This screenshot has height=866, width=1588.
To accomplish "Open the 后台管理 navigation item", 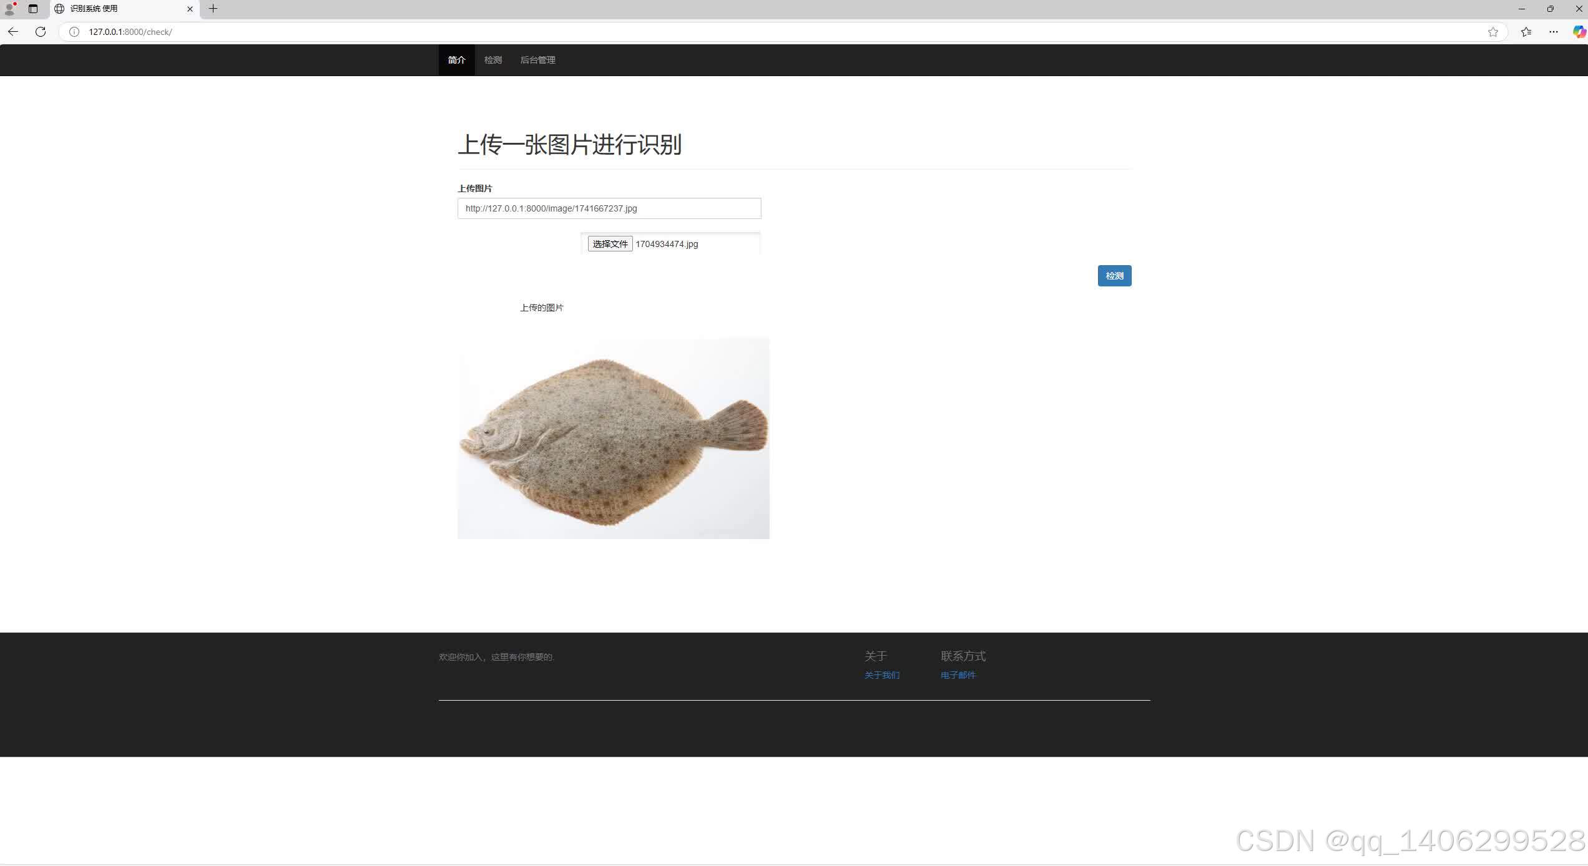I will tap(538, 60).
